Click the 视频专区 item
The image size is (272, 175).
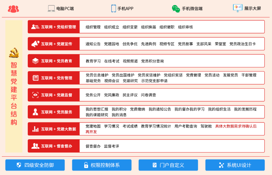pos(167,44)
